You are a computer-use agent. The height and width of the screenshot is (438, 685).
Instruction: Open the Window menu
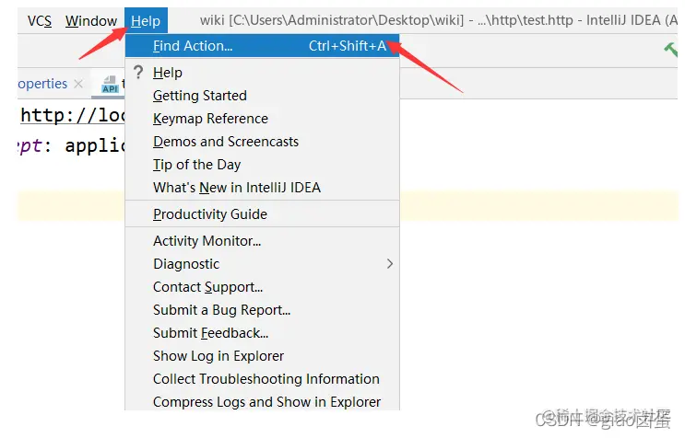[91, 20]
